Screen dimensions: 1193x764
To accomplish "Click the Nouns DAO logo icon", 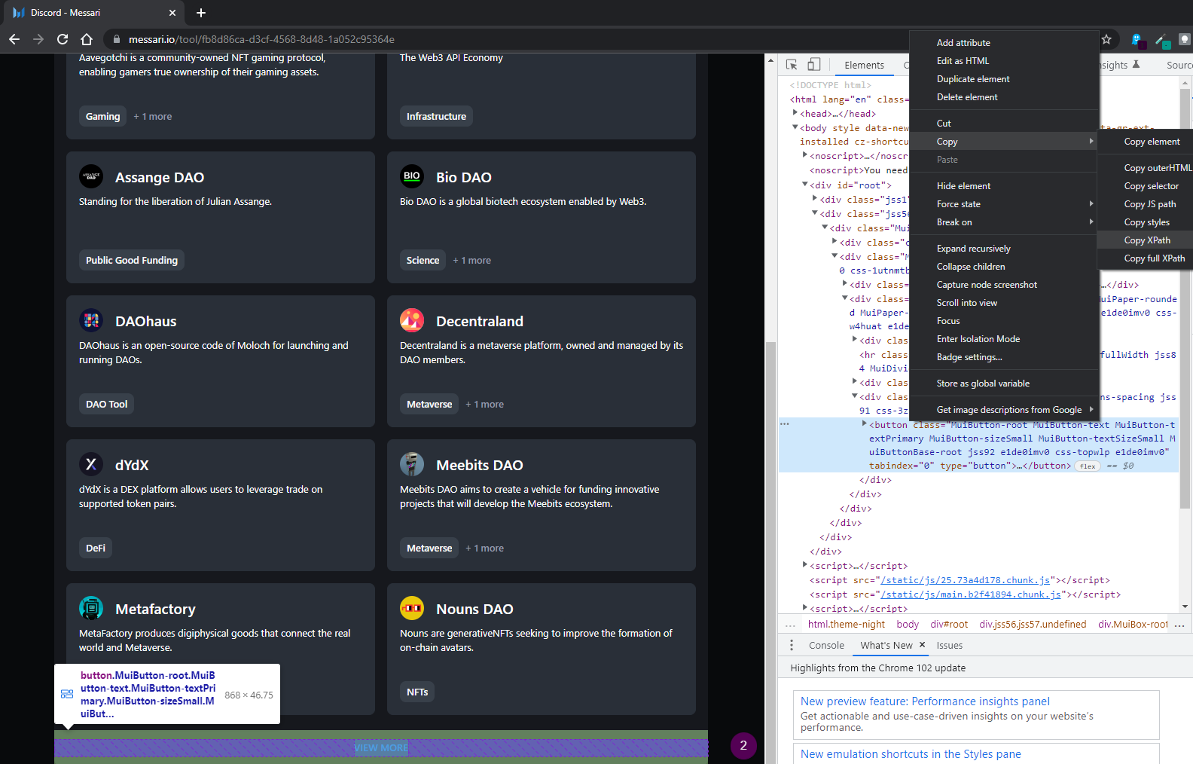I will coord(412,608).
